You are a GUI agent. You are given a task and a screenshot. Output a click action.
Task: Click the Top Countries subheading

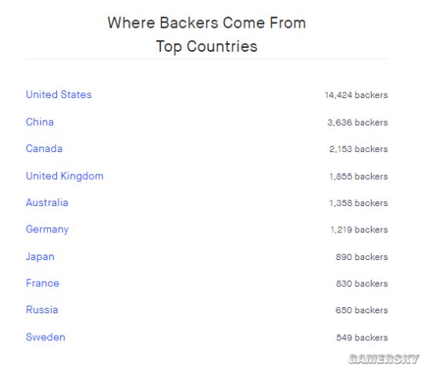tap(207, 46)
